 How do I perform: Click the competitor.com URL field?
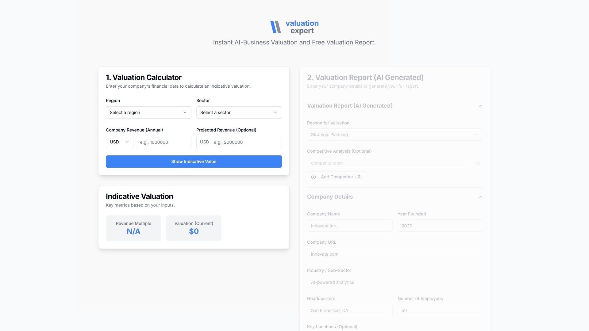click(388, 163)
